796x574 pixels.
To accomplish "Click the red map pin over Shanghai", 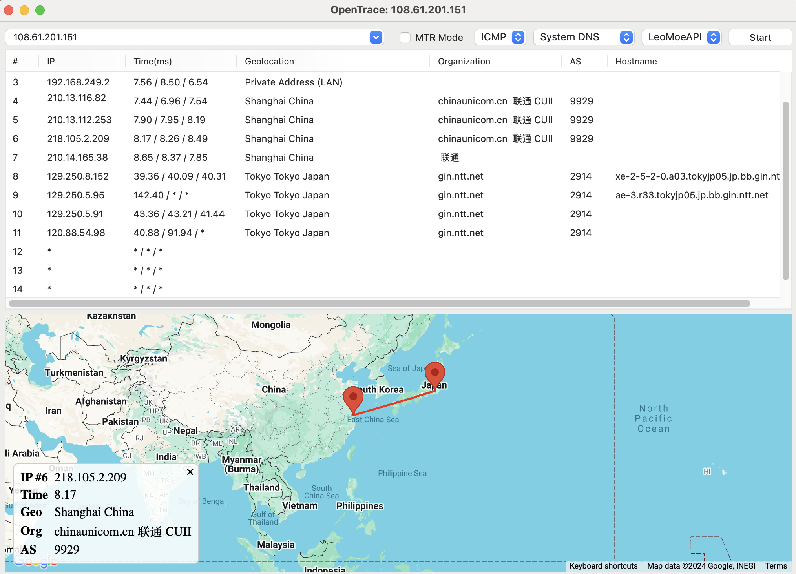I will click(x=353, y=398).
